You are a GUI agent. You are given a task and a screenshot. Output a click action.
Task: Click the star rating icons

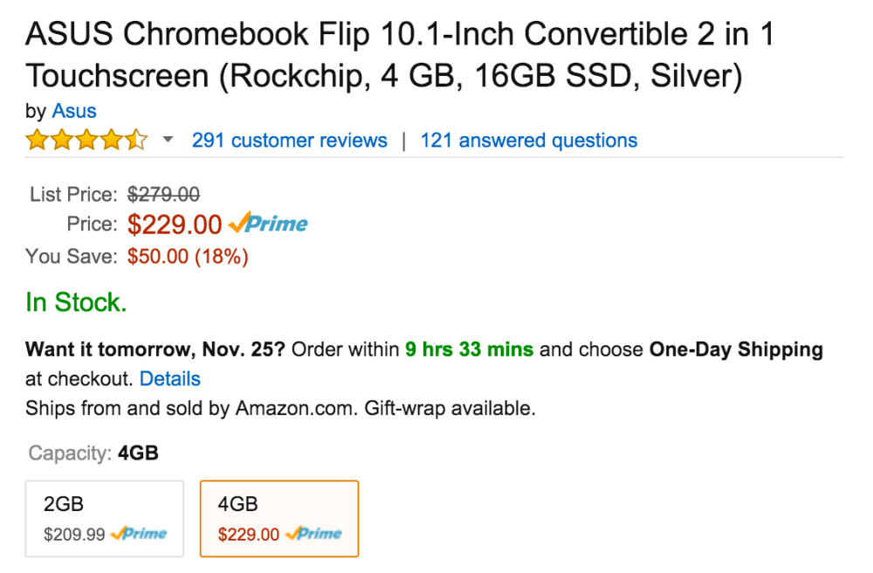86,141
